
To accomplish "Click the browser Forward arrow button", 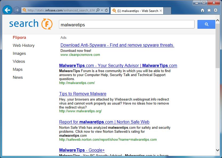I will pyautogui.click(x=17, y=10).
